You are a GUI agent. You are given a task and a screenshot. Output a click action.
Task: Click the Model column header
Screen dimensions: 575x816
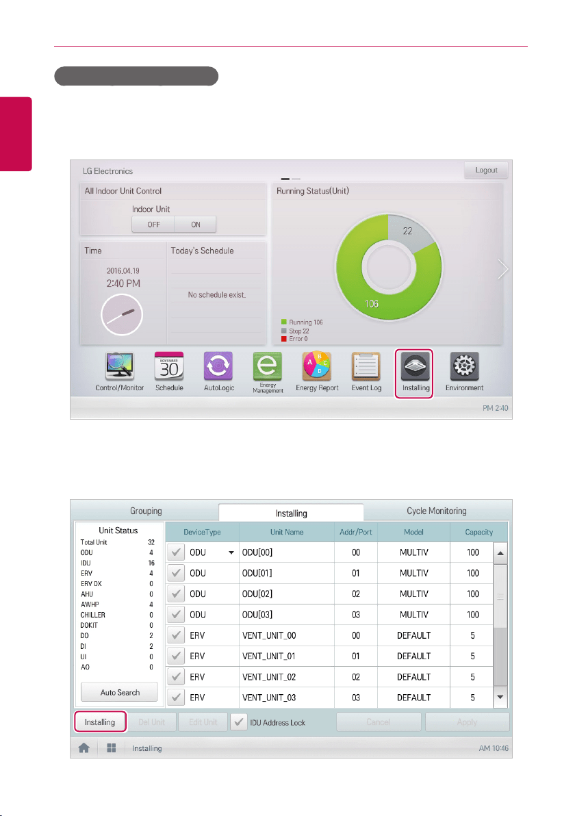coord(413,532)
